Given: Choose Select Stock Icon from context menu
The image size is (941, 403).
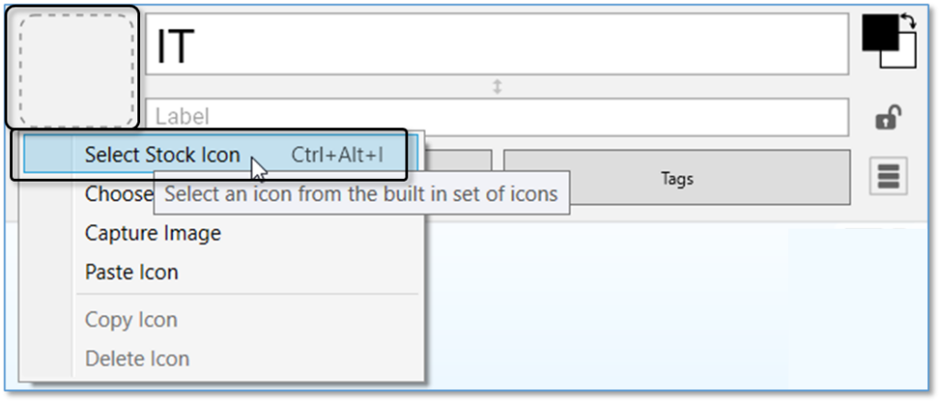Looking at the screenshot, I should pyautogui.click(x=162, y=155).
